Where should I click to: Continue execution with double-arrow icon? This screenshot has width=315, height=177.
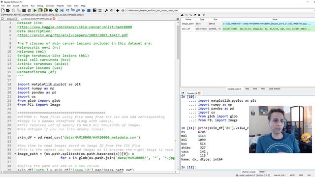point(83,10)
